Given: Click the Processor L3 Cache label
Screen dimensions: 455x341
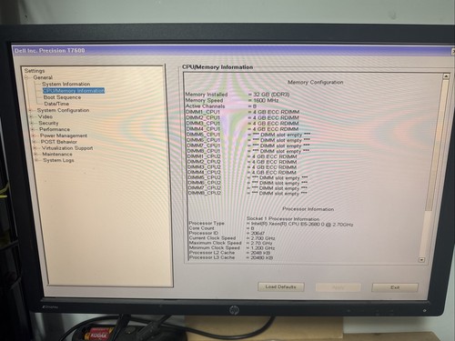Looking at the screenshot, I should point(212,257).
